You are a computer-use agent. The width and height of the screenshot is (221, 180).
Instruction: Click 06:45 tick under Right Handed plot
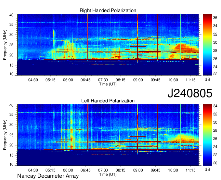(x=85, y=80)
